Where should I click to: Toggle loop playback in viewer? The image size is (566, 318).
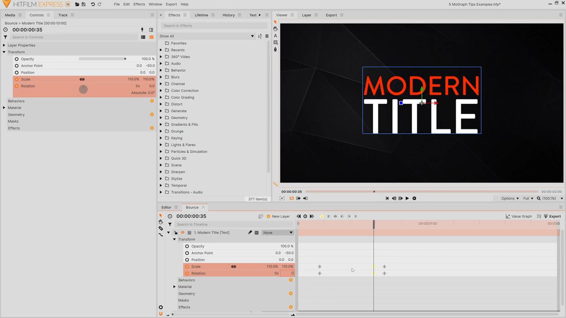[291, 198]
